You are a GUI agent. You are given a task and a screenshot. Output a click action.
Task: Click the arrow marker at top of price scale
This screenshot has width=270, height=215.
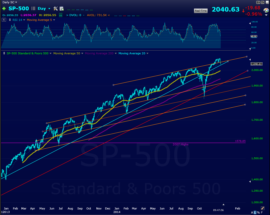[250, 60]
